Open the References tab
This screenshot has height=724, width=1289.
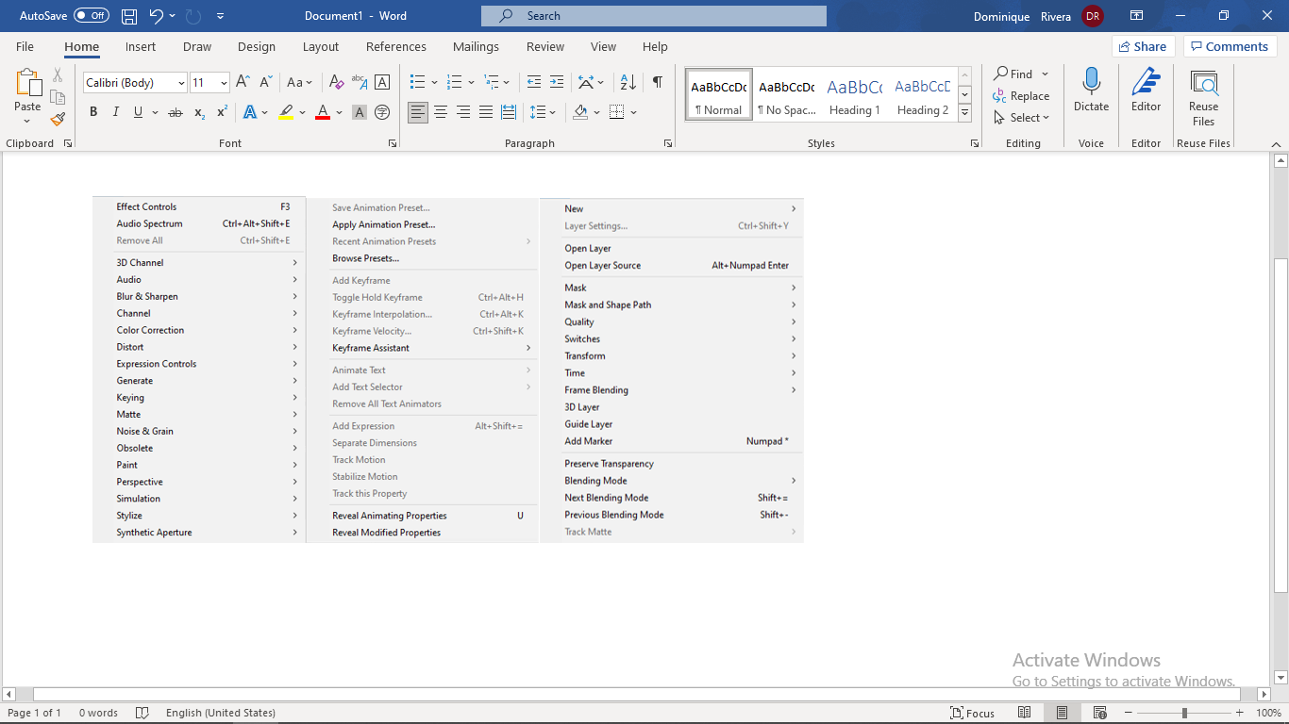tap(396, 46)
